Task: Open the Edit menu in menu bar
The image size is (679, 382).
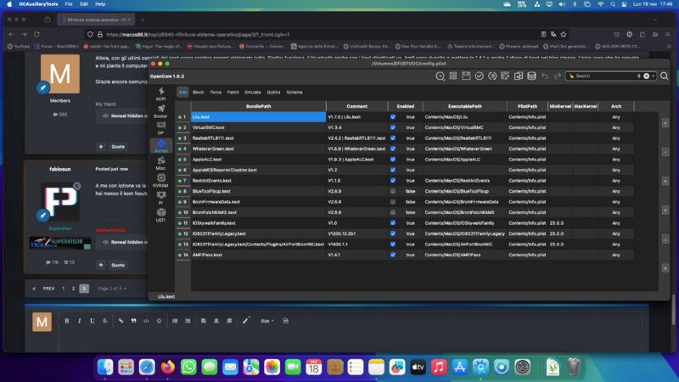Action: pos(84,4)
